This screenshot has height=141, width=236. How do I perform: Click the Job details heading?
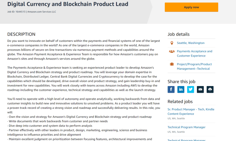pyautogui.click(x=178, y=34)
